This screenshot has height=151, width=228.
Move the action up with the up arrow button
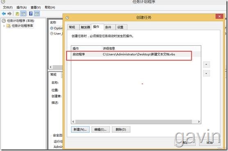[206, 64]
